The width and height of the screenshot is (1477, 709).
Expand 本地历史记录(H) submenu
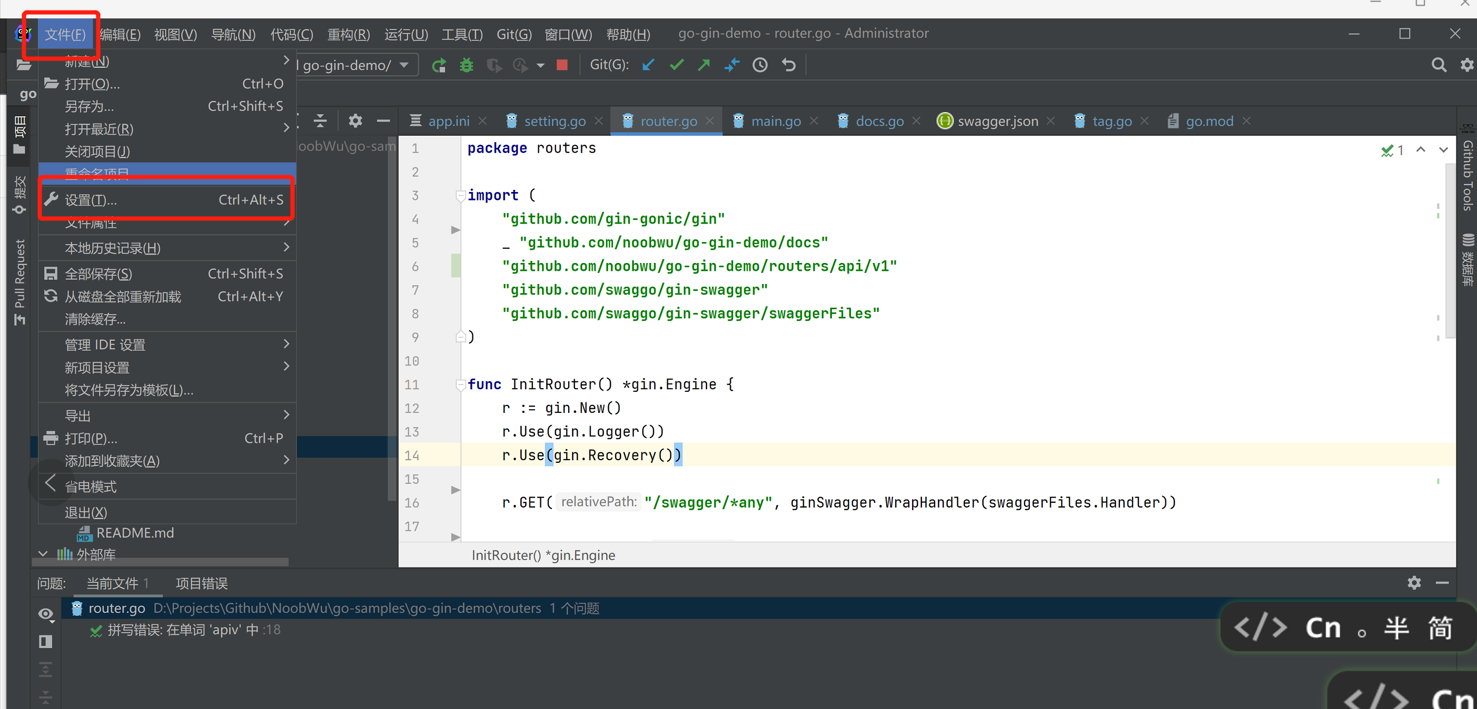click(167, 248)
